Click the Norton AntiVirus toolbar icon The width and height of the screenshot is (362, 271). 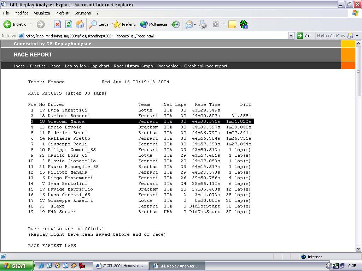(x=350, y=36)
